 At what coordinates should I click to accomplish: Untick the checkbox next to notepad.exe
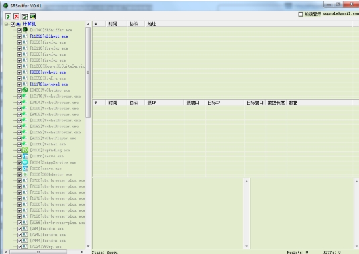[x=19, y=84]
